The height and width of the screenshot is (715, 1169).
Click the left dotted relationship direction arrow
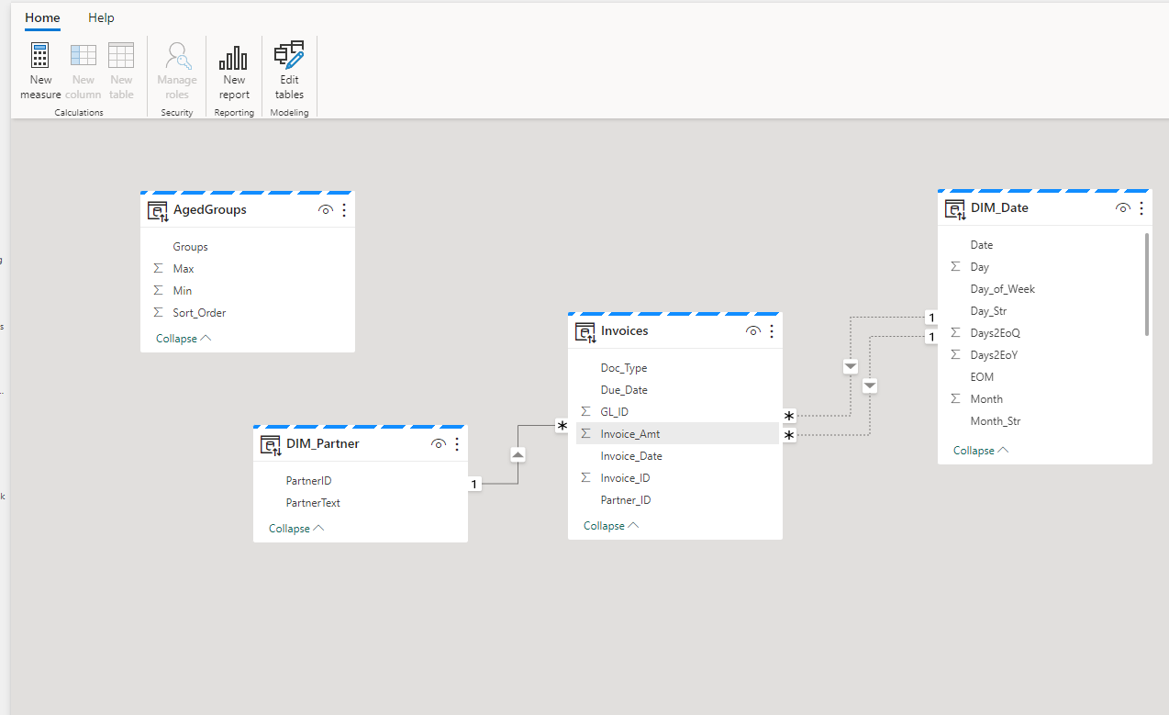[850, 366]
